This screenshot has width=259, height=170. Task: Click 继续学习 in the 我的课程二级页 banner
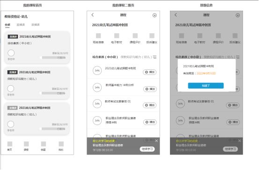coord(147,149)
